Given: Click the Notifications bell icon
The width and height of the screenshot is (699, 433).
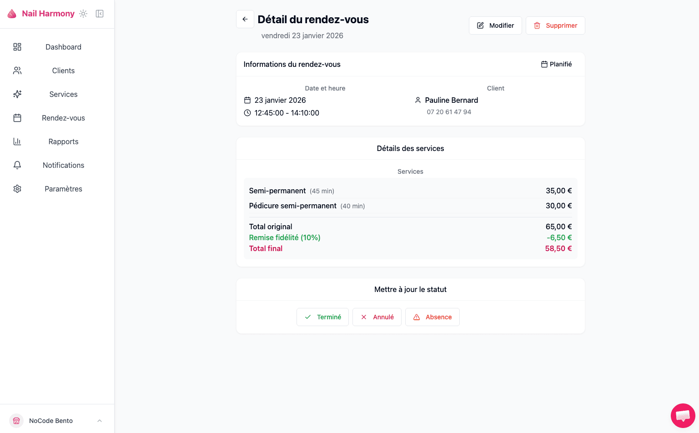Looking at the screenshot, I should click(x=17, y=165).
